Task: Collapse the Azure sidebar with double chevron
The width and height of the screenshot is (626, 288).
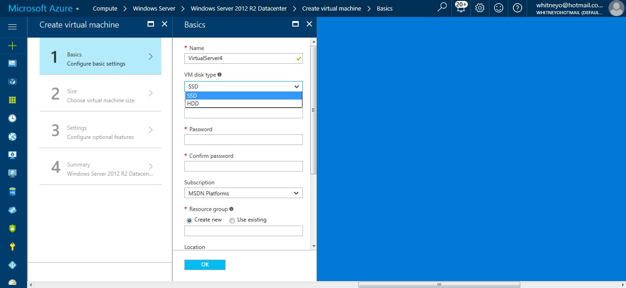Action: coord(77,9)
